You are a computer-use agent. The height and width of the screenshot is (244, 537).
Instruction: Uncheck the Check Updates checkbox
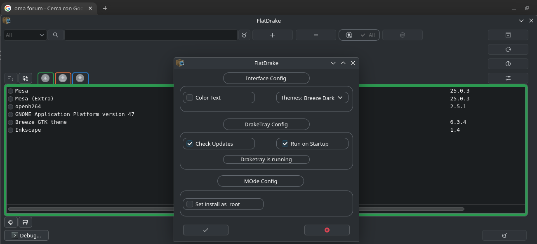click(190, 144)
